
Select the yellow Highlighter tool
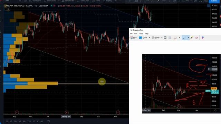(x=192, y=38)
